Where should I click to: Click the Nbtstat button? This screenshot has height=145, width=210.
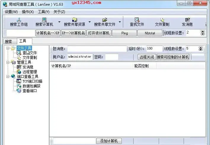150,33
